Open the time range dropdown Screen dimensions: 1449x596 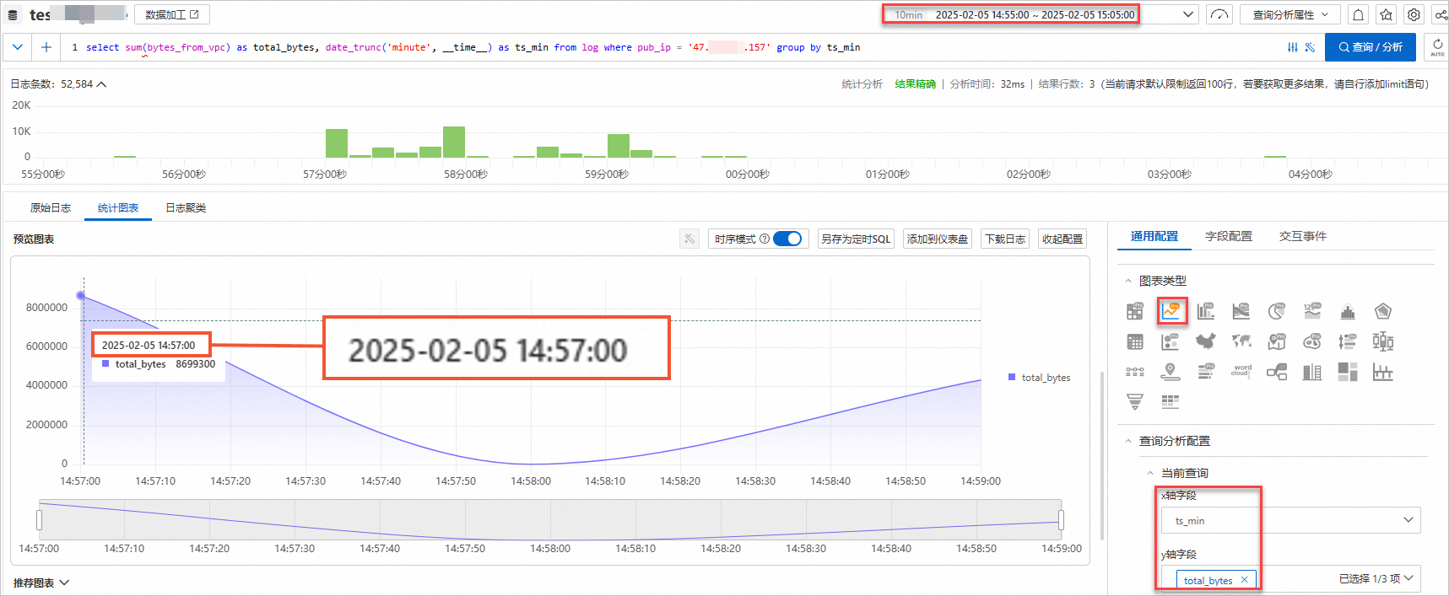coord(1187,14)
